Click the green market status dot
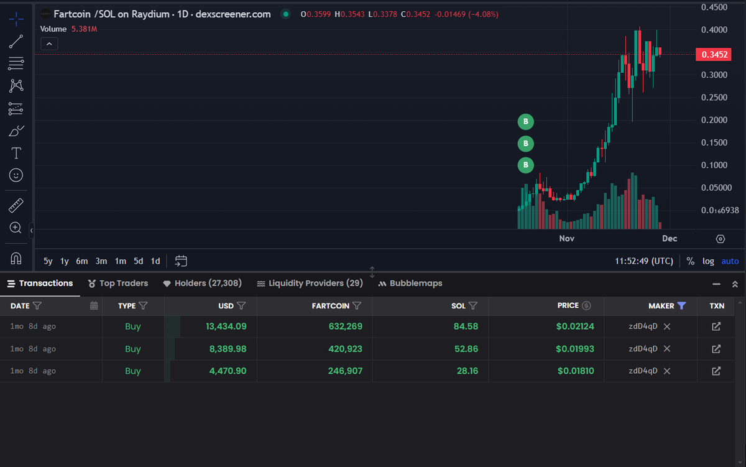Screen dimensions: 746x467 [285, 14]
